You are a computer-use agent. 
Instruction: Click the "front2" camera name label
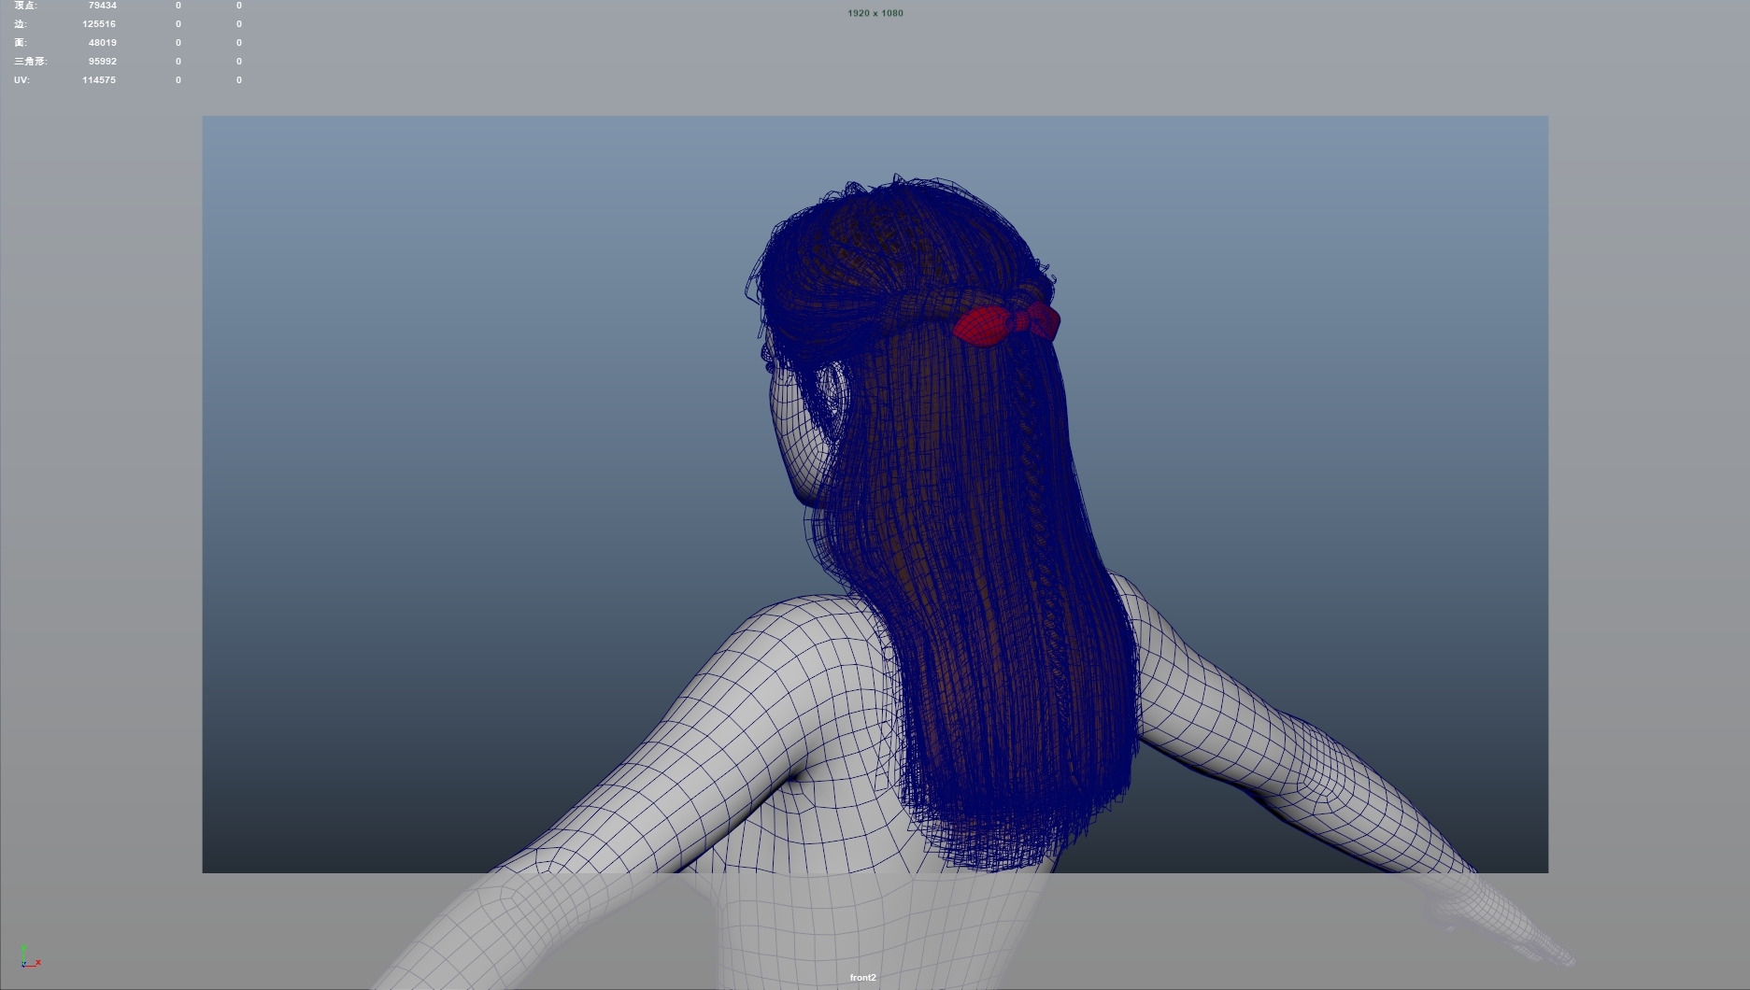tap(863, 978)
